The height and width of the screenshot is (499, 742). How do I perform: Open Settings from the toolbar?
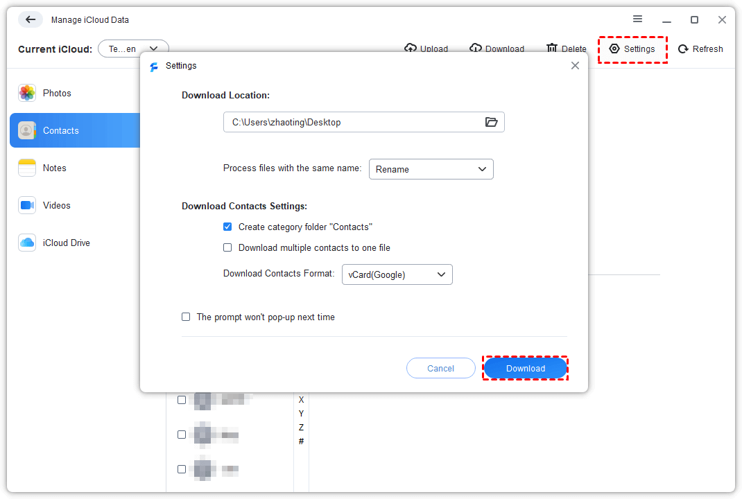coord(632,49)
